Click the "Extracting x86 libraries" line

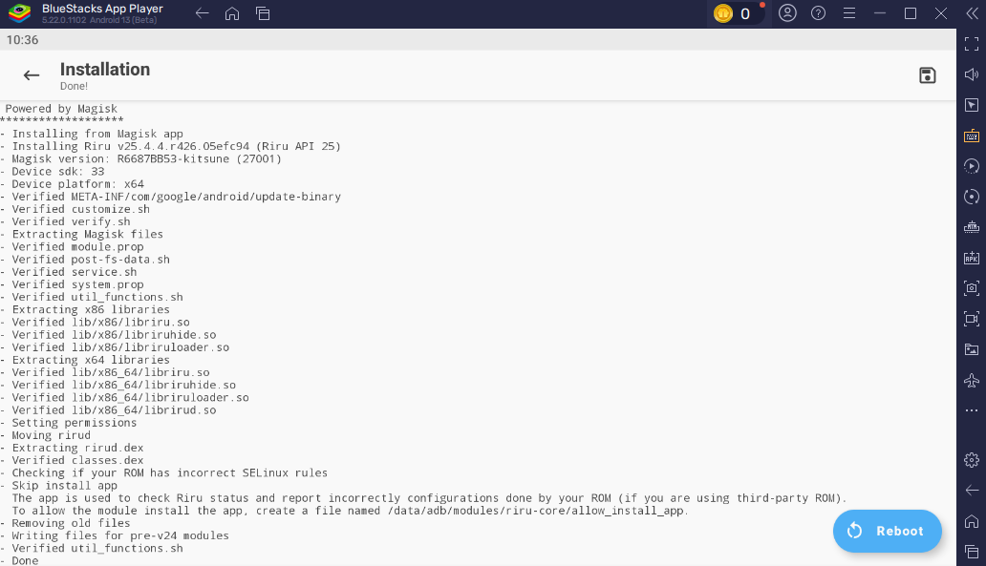click(86, 309)
